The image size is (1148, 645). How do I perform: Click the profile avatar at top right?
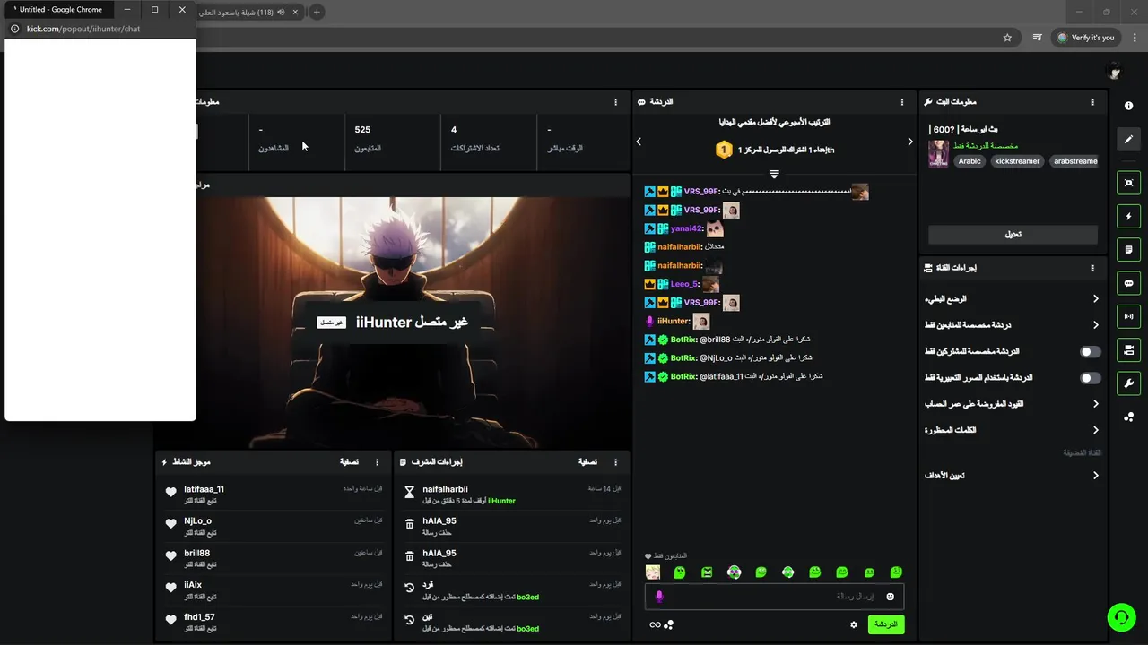(1115, 73)
